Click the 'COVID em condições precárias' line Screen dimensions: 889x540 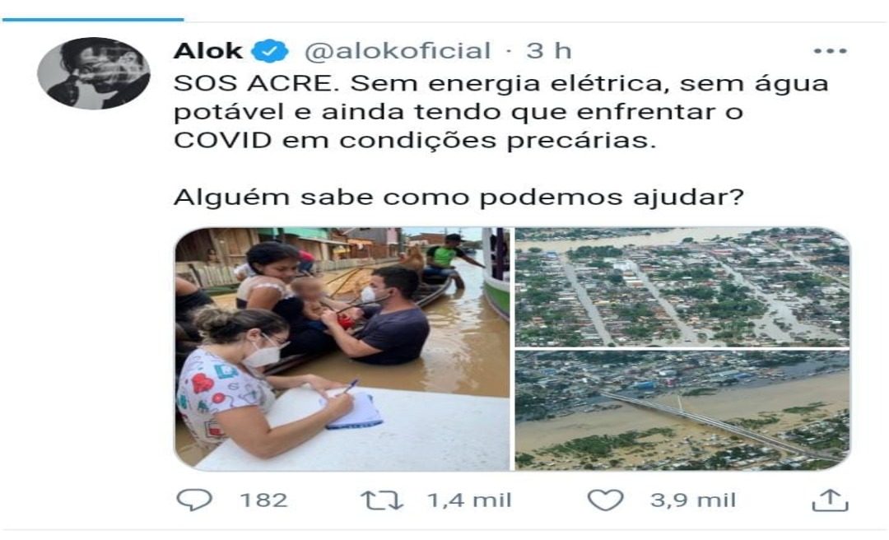[414, 140]
